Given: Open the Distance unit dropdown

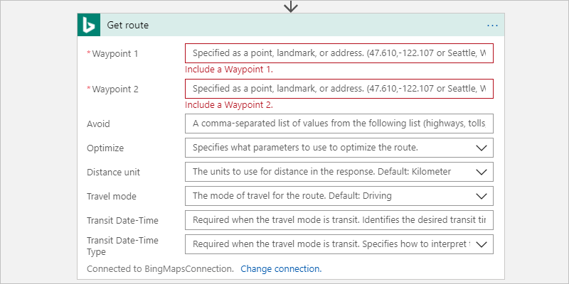Looking at the screenshot, I should coord(339,172).
